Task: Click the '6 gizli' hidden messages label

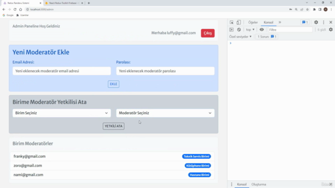Action: pyautogui.click(x=321, y=30)
